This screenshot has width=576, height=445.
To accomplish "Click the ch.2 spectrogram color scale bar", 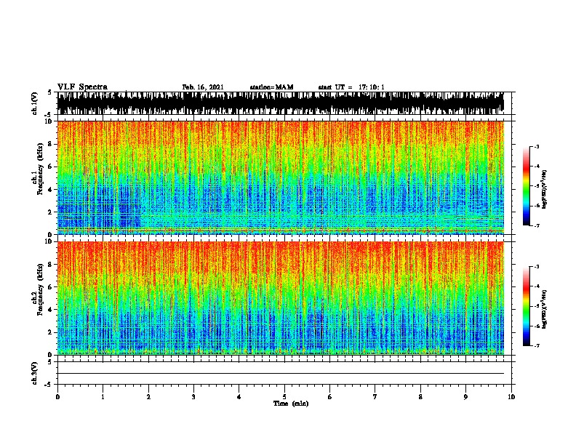I will click(x=526, y=306).
